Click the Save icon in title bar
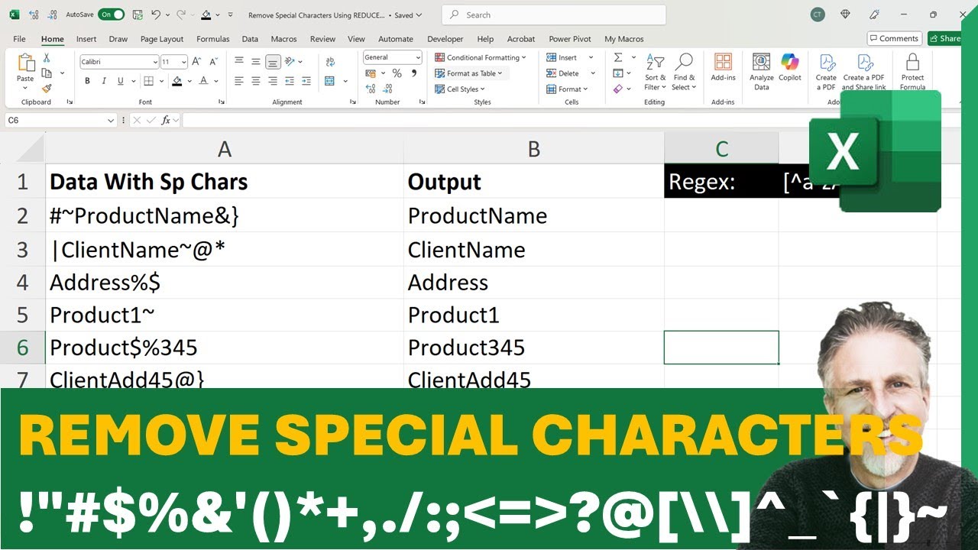978x550 pixels. (x=137, y=15)
